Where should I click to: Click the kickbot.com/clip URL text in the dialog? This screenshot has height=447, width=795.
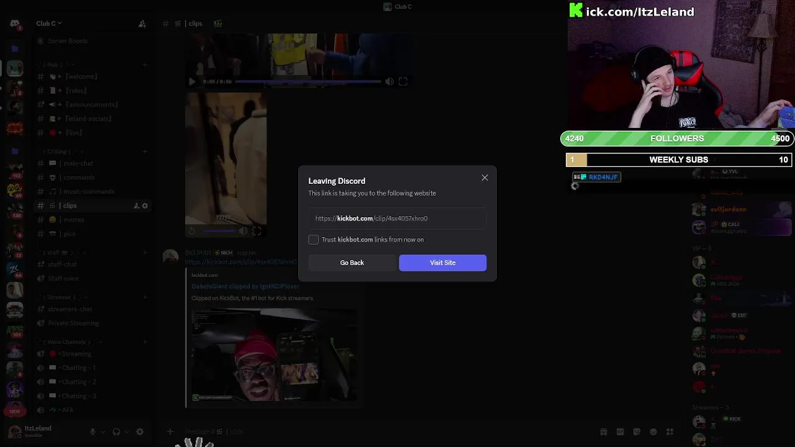tap(371, 219)
